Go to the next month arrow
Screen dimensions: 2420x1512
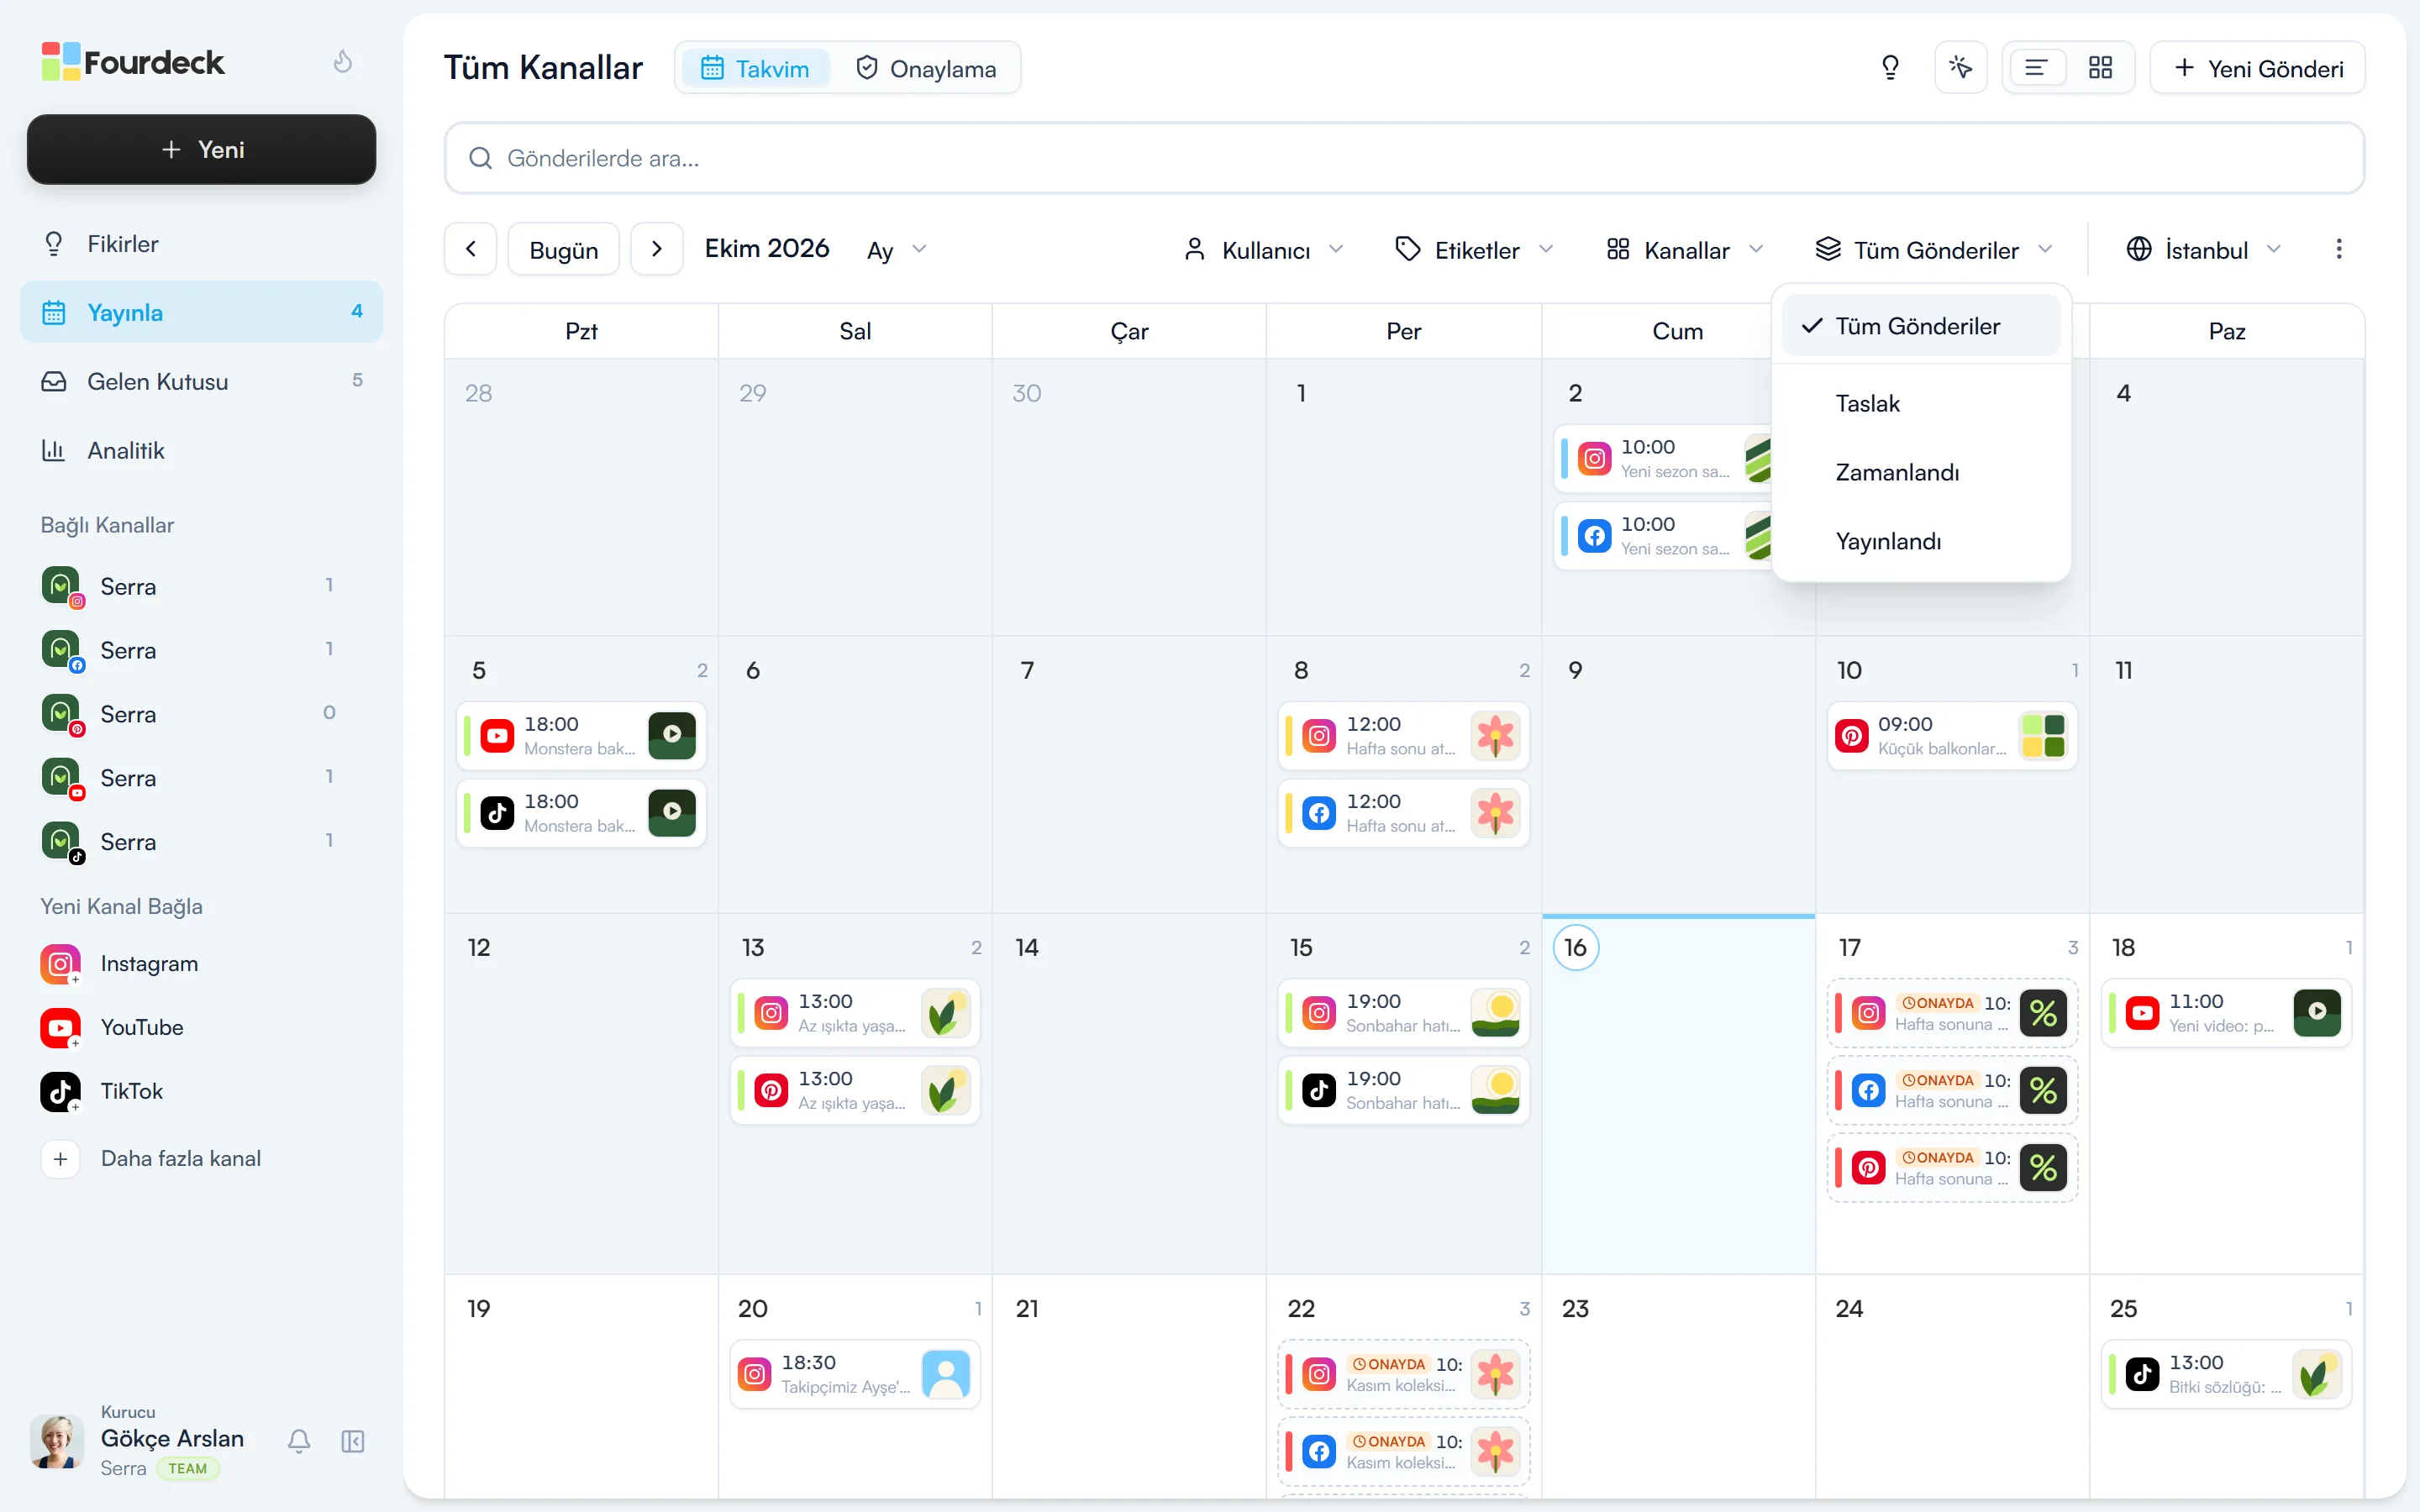click(657, 249)
